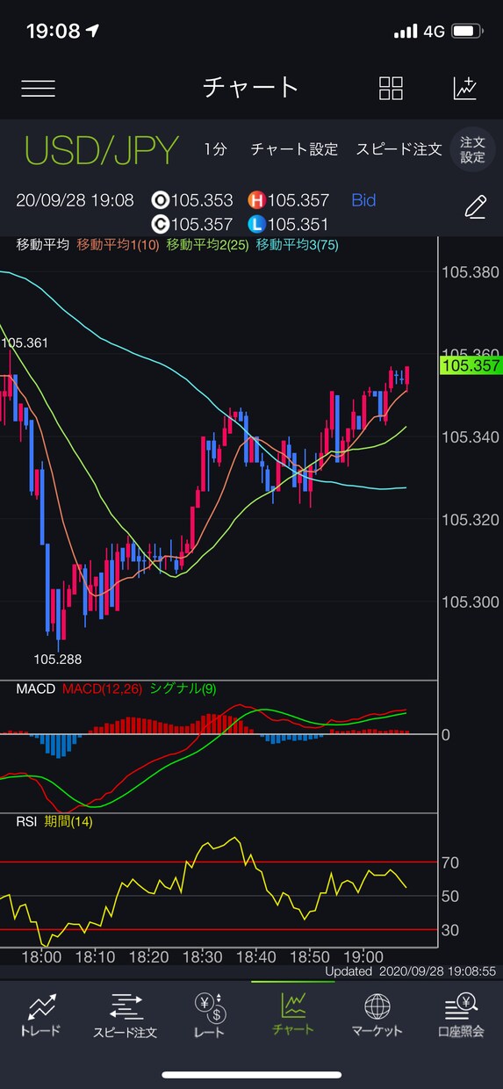Select the USD/JPY currency pair
Screen dimensions: 503x1089
point(102,150)
